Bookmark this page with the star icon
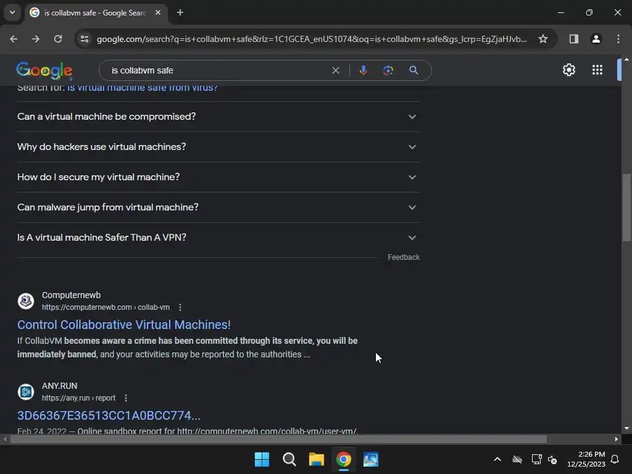Screen dimensions: 632x474 [x=543, y=39]
